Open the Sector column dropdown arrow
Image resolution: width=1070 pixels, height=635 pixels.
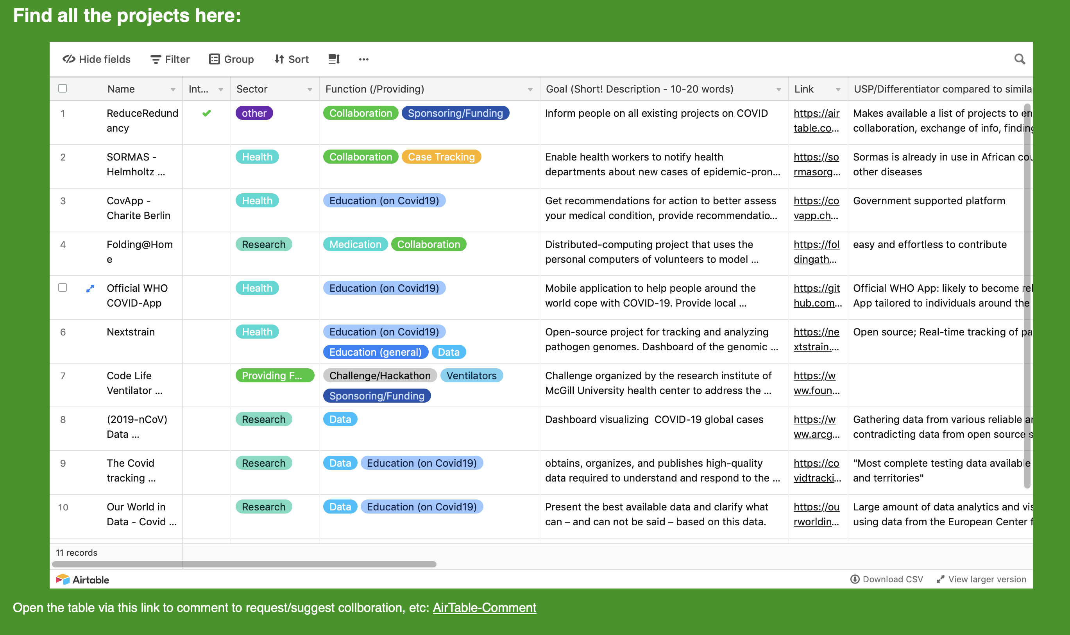tap(310, 89)
